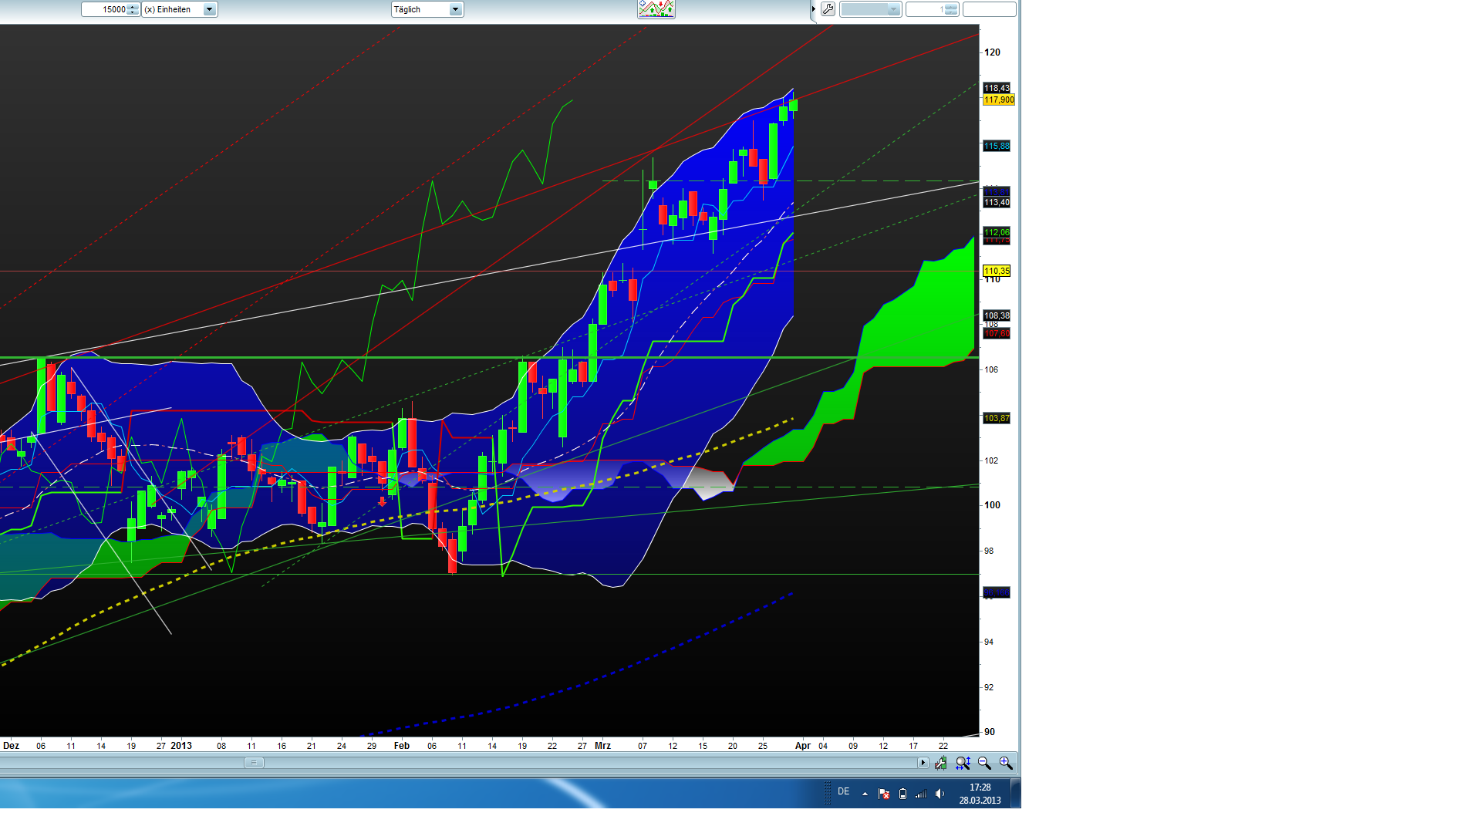Click the battery status tray icon
Image resolution: width=1481 pixels, height=833 pixels.
click(x=902, y=794)
